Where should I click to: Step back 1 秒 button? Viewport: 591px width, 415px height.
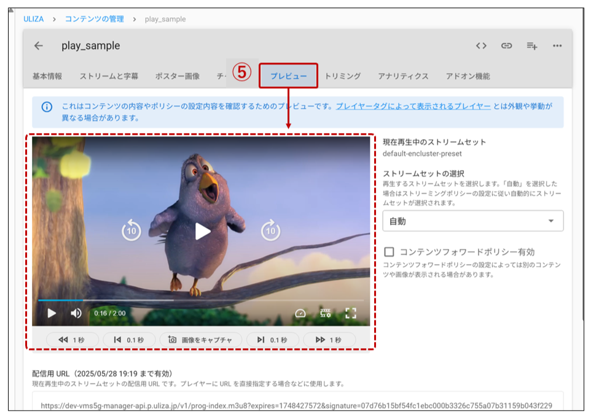(x=72, y=340)
